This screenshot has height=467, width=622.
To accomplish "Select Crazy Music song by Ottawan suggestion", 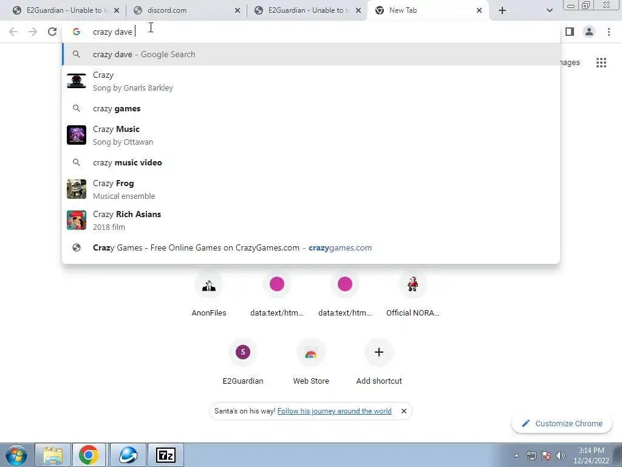I will click(311, 135).
